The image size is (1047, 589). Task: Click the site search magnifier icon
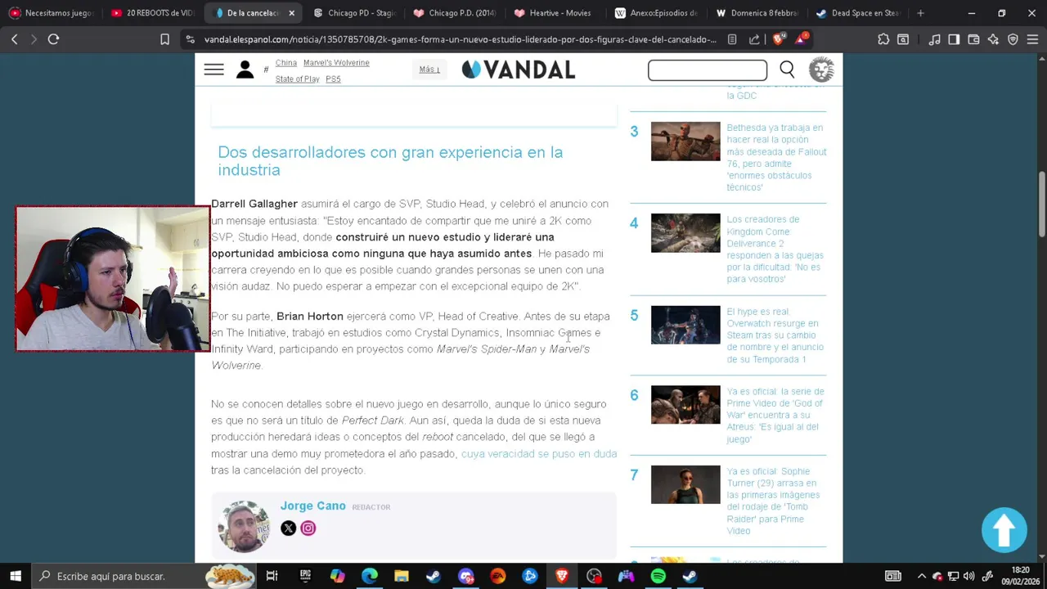(787, 70)
